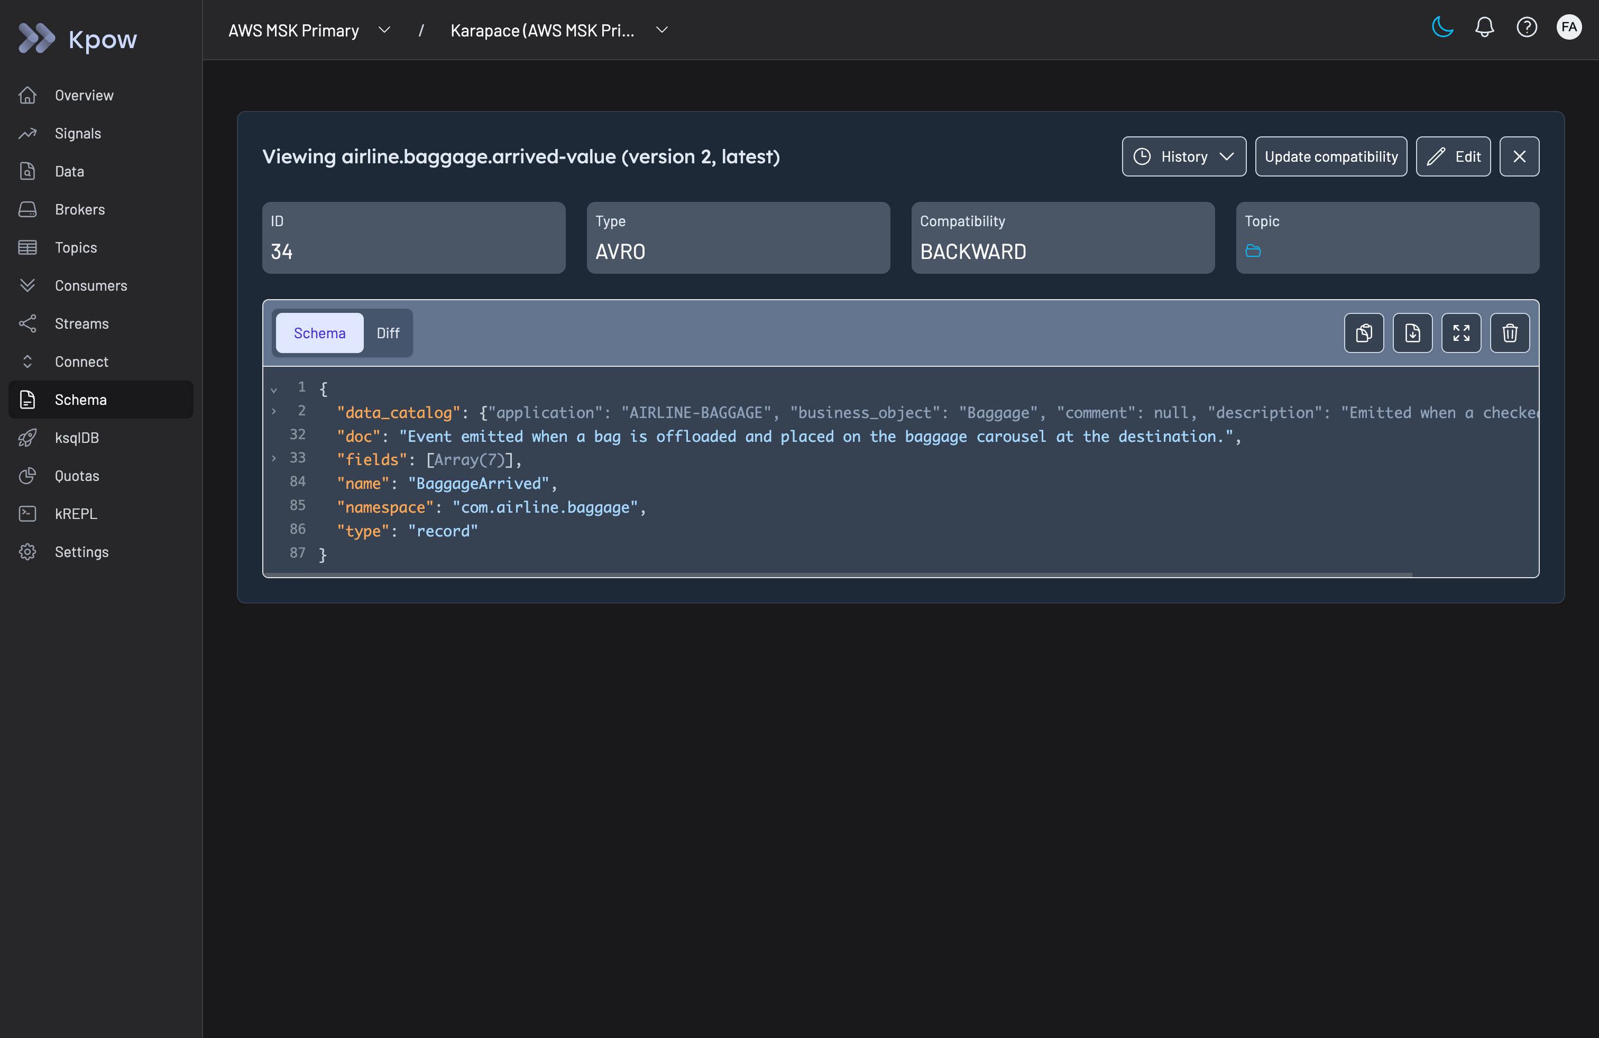Click the panel title airline.baggage.arrived-value

479,156
